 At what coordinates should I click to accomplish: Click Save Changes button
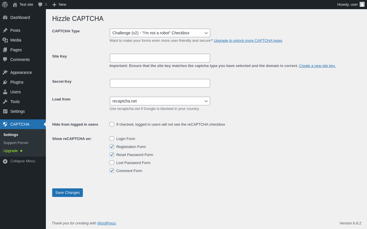click(67, 193)
